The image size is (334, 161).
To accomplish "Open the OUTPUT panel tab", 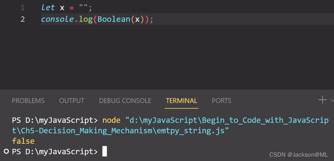I will [71, 101].
